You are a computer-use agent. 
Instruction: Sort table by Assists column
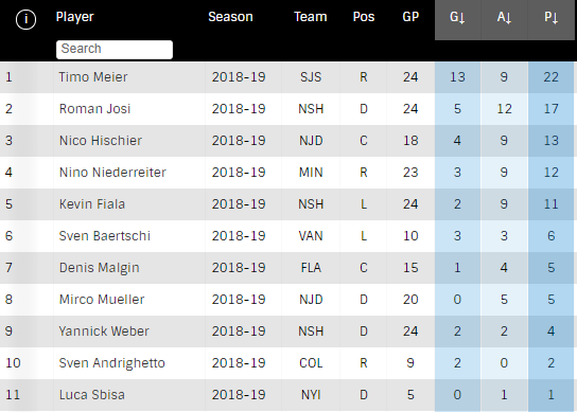pos(504,18)
